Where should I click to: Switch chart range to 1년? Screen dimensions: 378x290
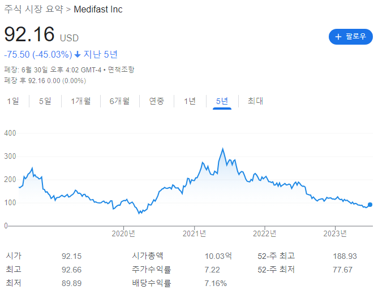(x=190, y=101)
